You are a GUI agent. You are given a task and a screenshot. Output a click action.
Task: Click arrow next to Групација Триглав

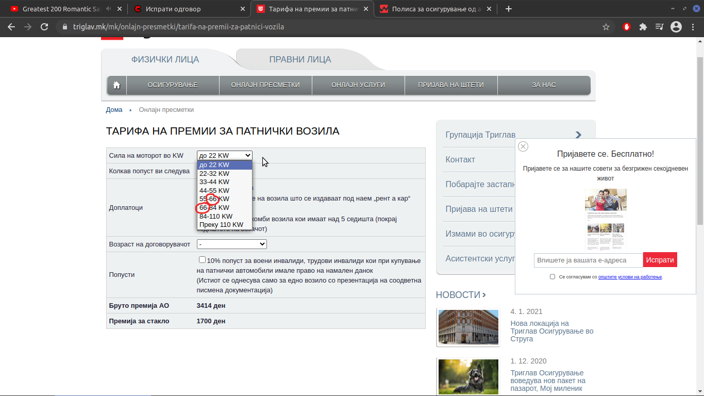[578, 135]
